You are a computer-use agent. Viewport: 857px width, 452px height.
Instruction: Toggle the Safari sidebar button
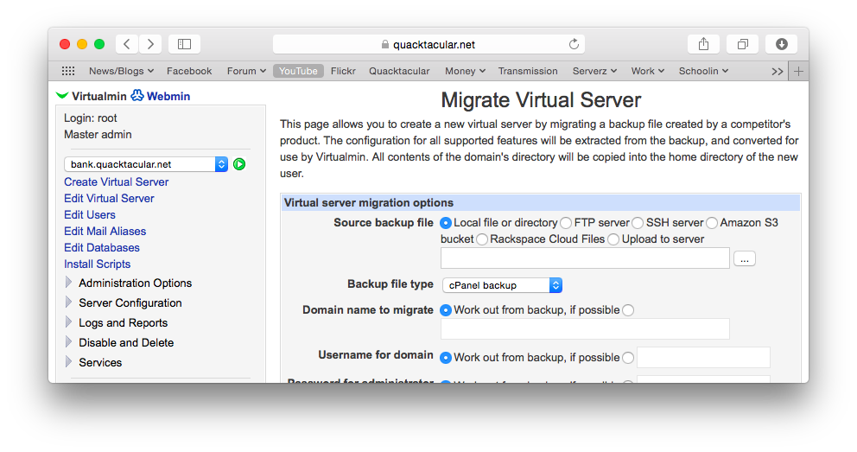click(x=184, y=44)
